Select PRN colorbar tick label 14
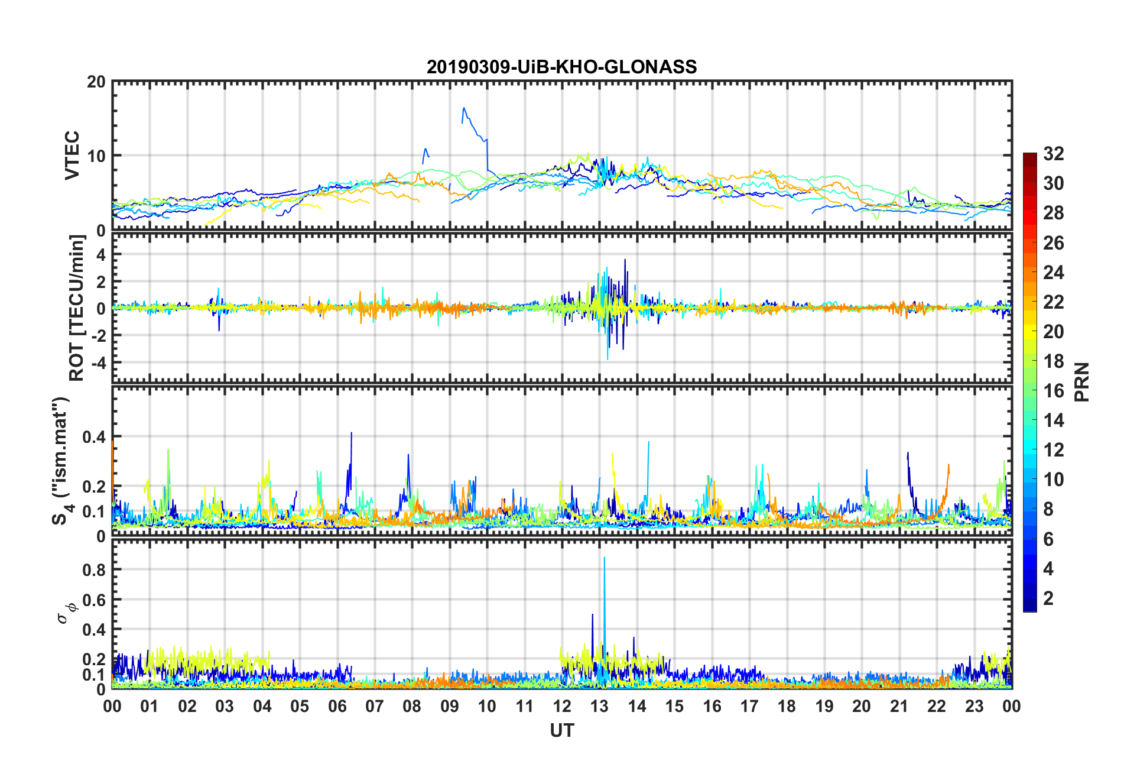Viewport: 1124px width, 764px height. click(1053, 420)
